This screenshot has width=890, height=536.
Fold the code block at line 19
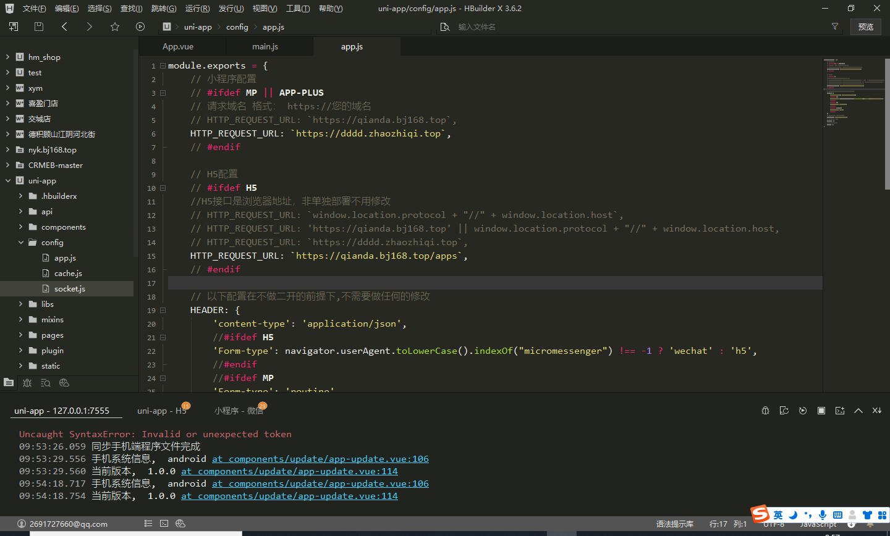(163, 311)
